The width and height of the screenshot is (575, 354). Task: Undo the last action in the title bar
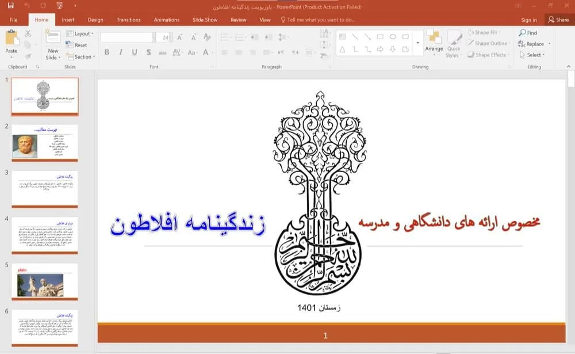pos(27,6)
